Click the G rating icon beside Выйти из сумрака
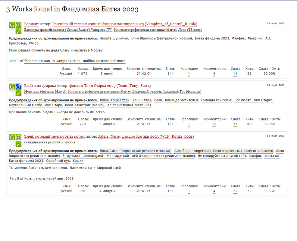 [x=12, y=86]
